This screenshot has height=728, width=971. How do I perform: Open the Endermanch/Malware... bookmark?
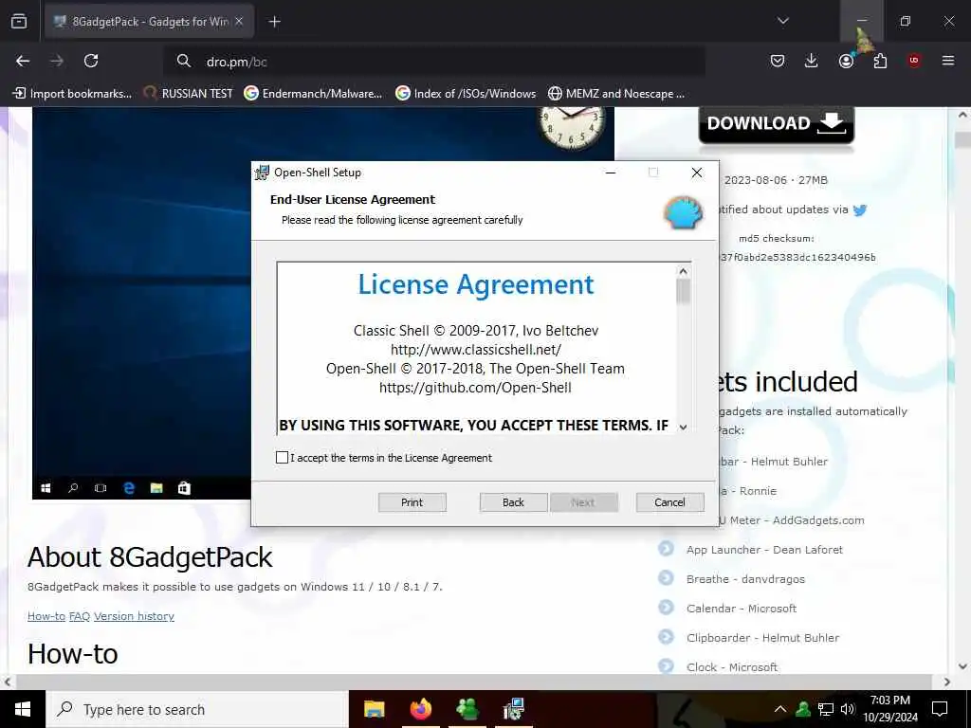tap(313, 94)
